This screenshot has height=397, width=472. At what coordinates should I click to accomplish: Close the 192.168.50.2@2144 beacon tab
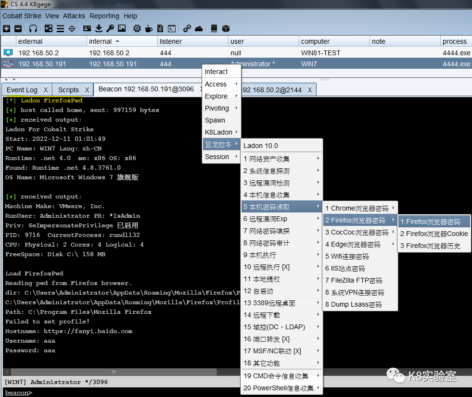tap(310, 90)
